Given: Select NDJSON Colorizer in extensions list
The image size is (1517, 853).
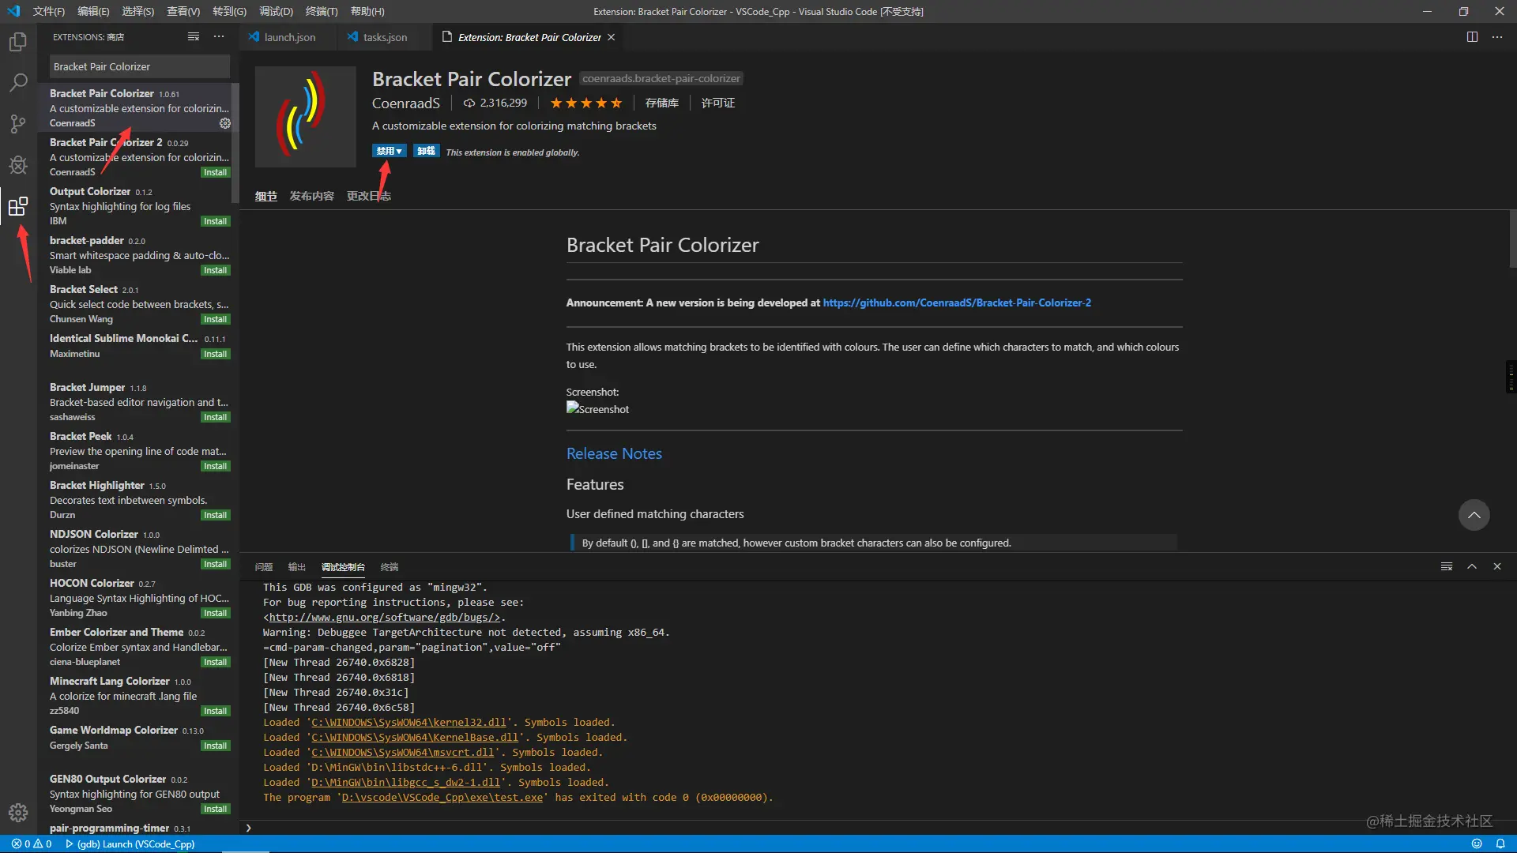Looking at the screenshot, I should [138, 549].
